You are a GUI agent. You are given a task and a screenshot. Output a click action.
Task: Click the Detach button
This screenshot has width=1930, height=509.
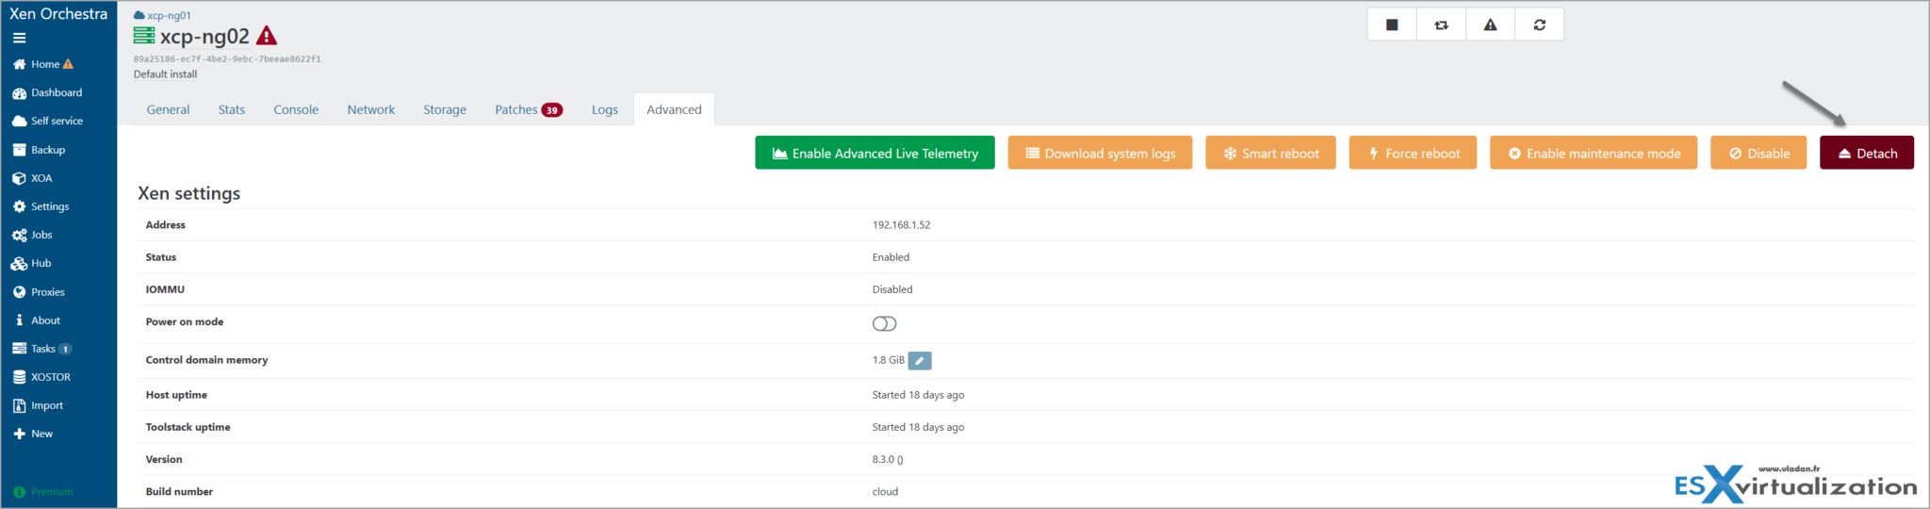point(1866,154)
